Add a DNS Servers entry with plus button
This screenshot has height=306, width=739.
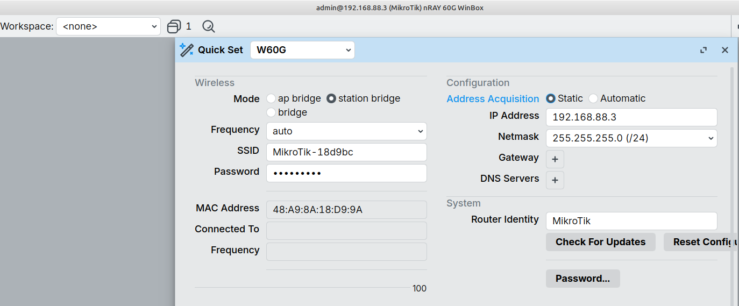555,180
